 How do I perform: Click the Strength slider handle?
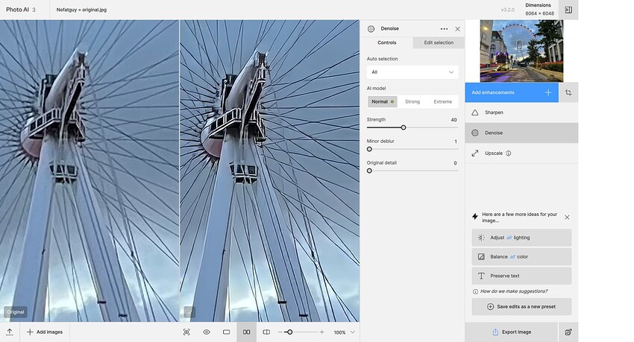403,127
